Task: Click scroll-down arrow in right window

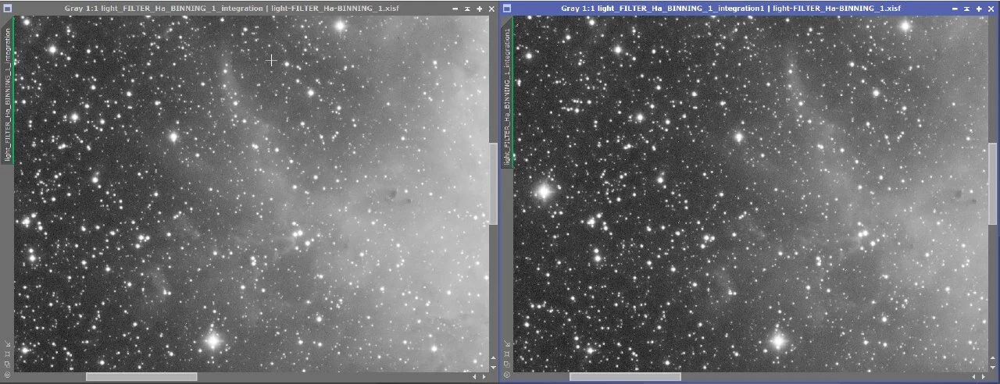Action: 993,368
